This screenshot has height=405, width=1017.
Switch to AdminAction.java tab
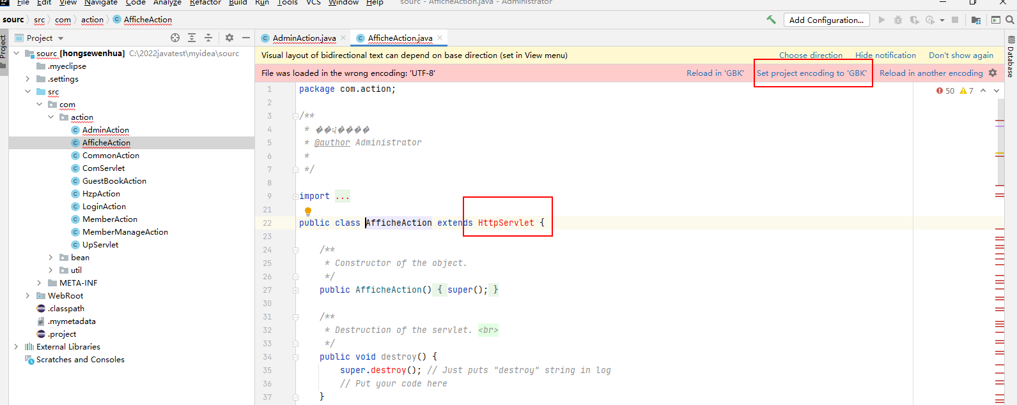(x=304, y=38)
